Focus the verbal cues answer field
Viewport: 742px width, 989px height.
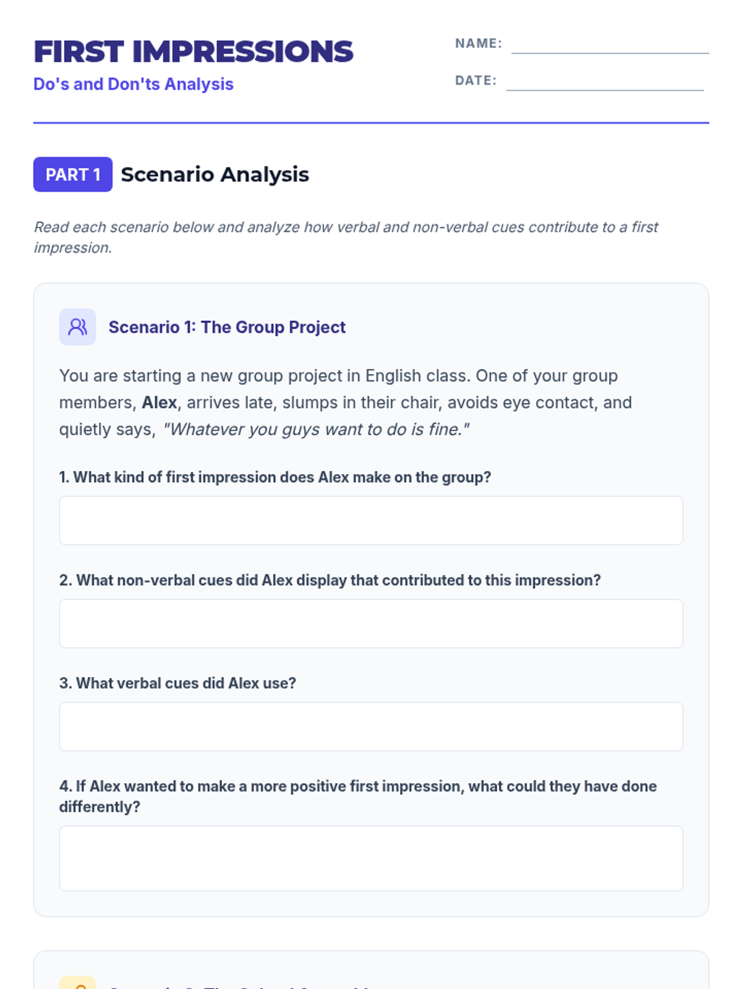(371, 727)
